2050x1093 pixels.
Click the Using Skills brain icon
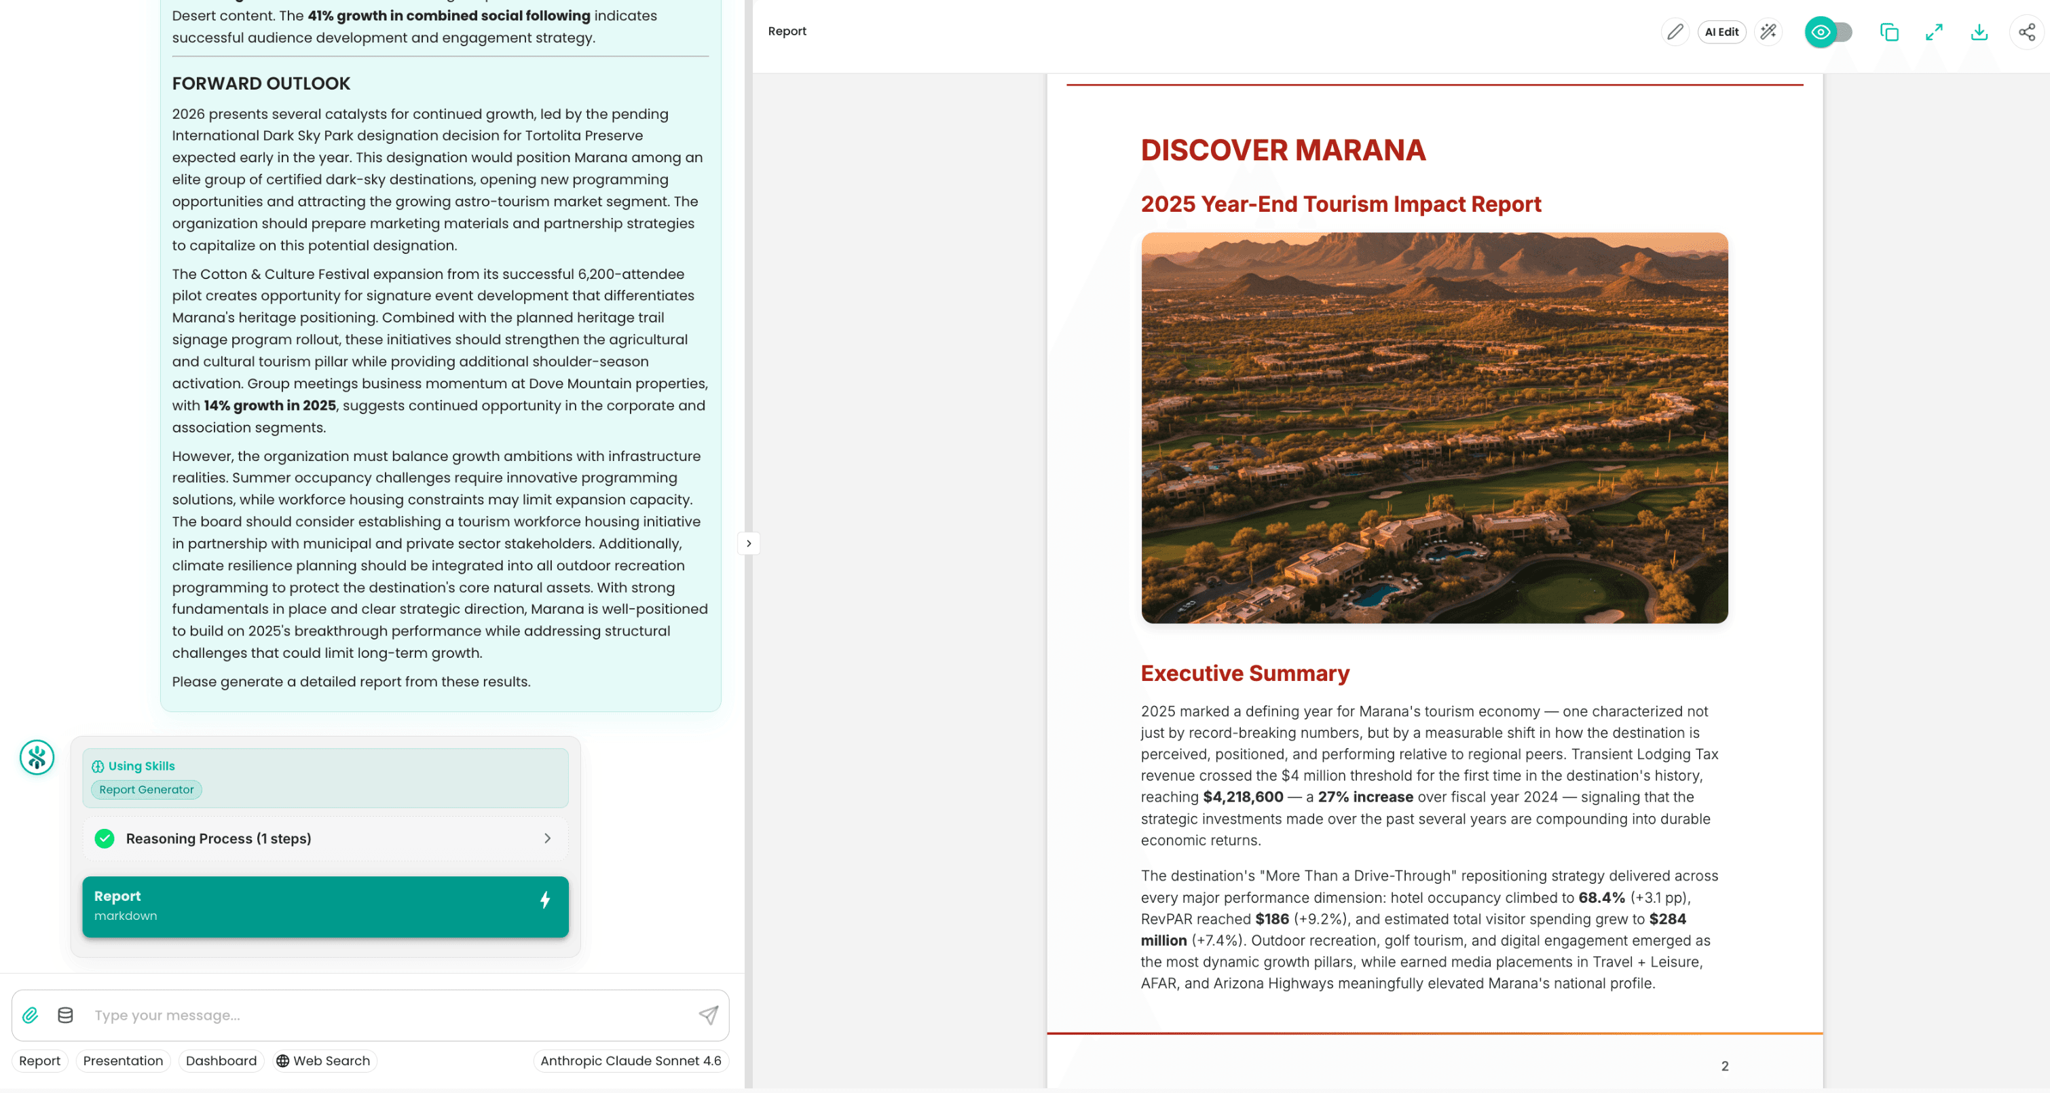click(98, 766)
